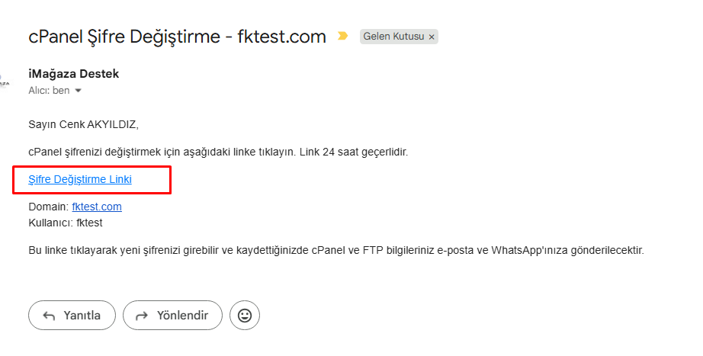703x356 pixels.
Task: Click the greeting Sayın Cenk AKYILDIZ
Action: click(84, 124)
